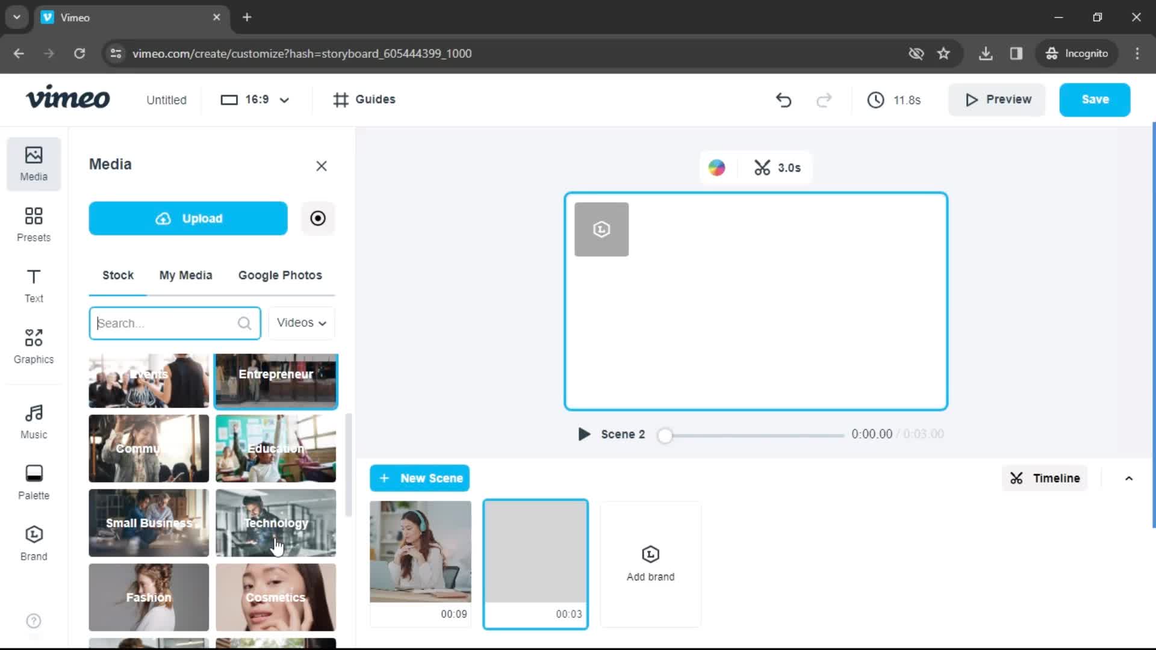Viewport: 1156px width, 650px height.
Task: Click undo arrow button in toolbar
Action: (784, 99)
